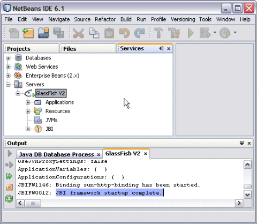Click the Profile Main Project icon
This screenshot has width=257, height=224.
(x=225, y=33)
